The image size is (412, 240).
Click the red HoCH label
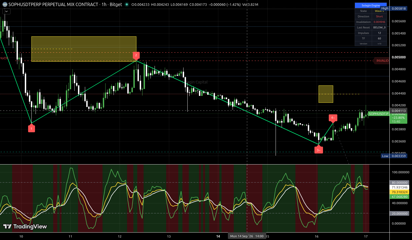pos(4,58)
